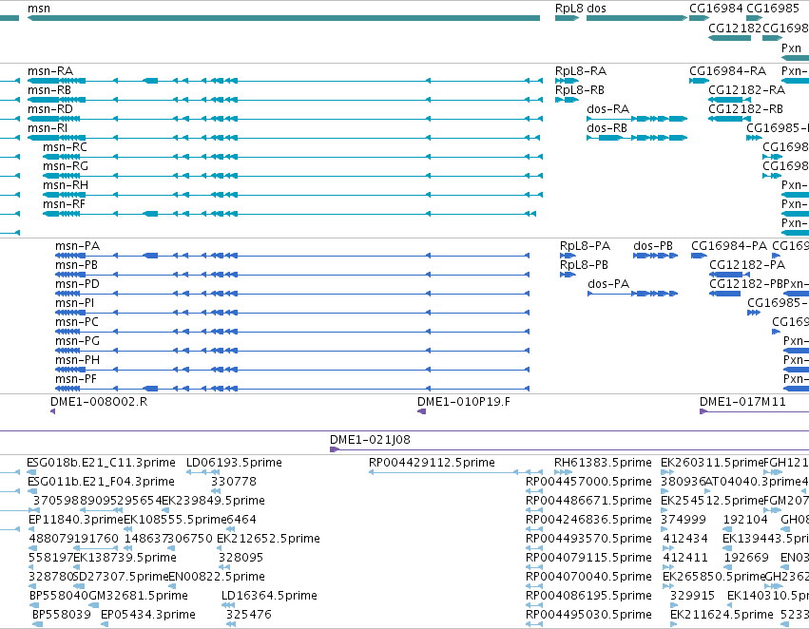Select the dos gene bar

pyautogui.click(x=637, y=18)
